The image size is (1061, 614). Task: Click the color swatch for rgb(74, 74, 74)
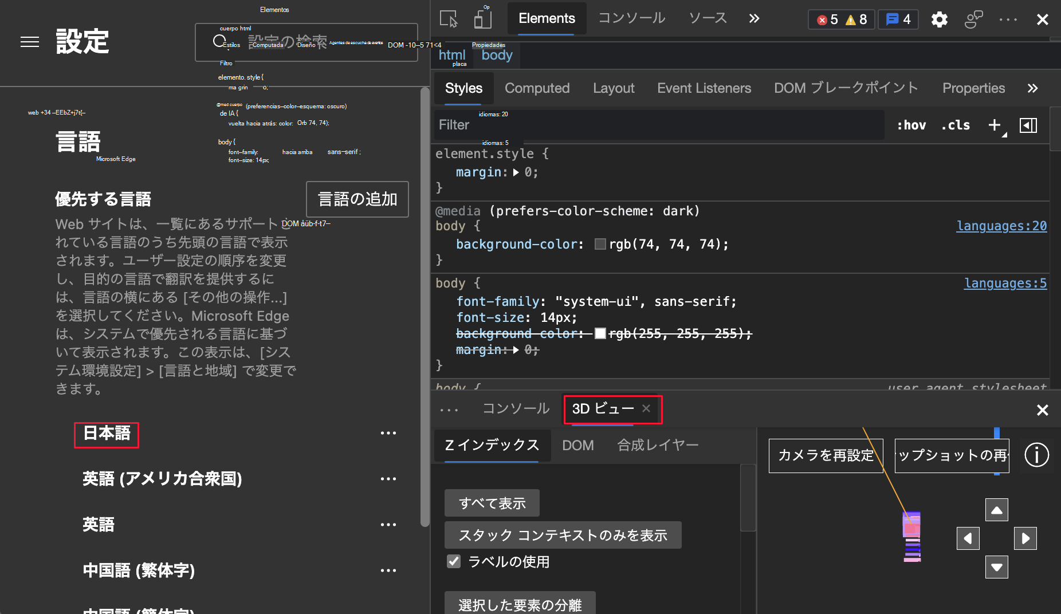pos(599,243)
